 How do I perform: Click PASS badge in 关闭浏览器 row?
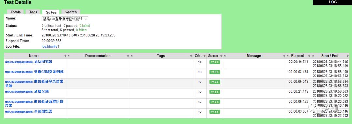(x=214, y=112)
